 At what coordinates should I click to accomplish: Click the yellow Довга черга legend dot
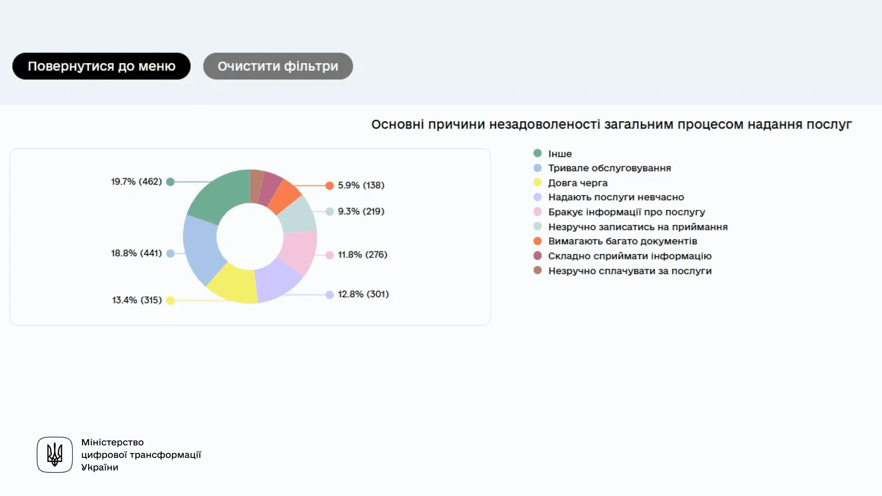pos(537,183)
